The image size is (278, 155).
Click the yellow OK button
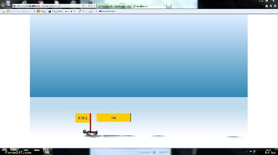[x=114, y=118]
